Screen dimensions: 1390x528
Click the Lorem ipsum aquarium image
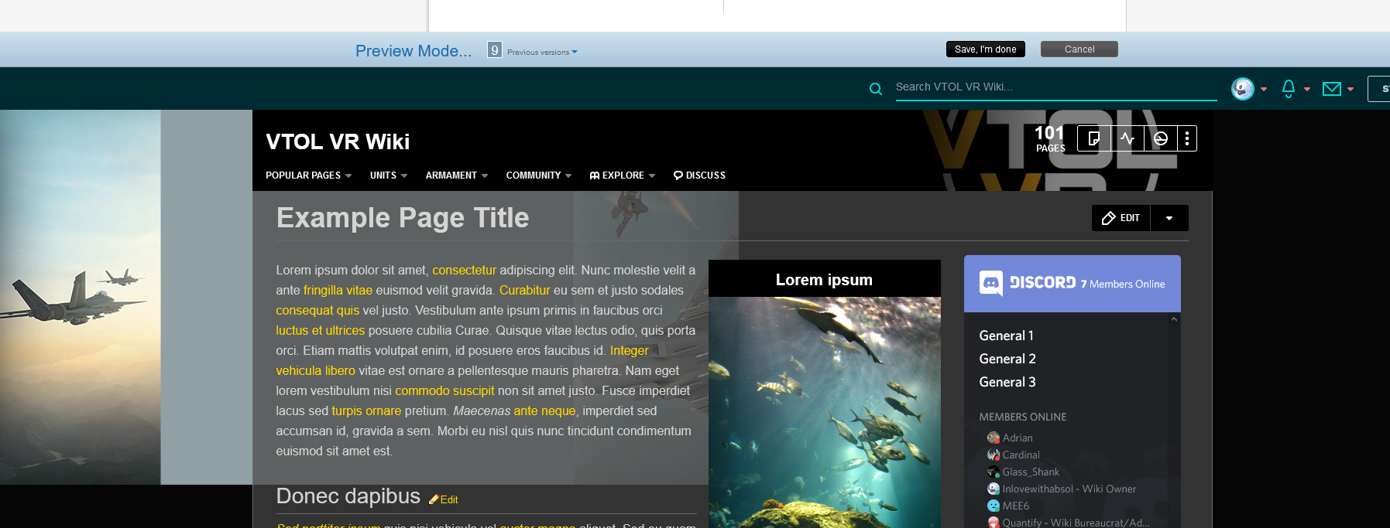[x=824, y=412]
